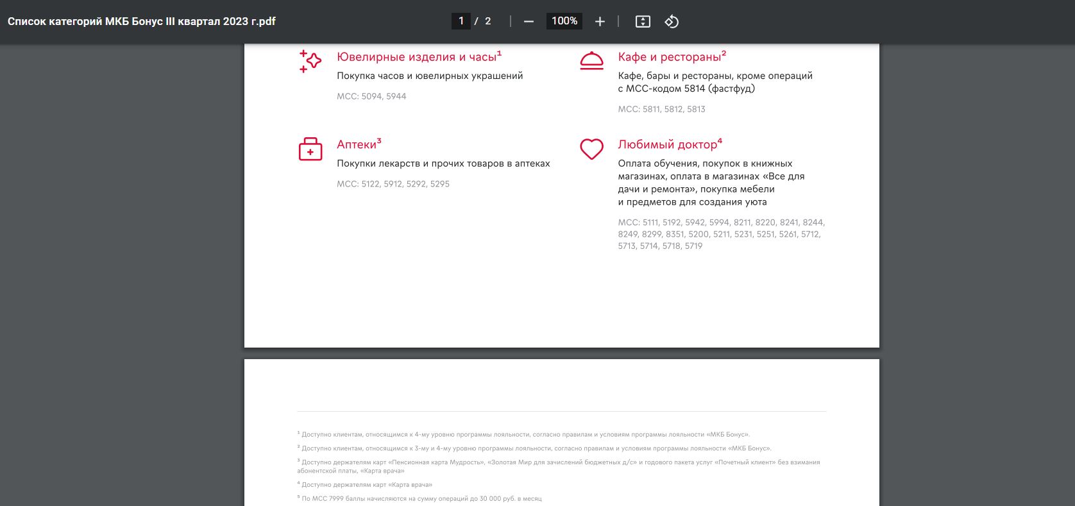1075x506 pixels.
Task: Click the PDF file title in toolbar
Action: pyautogui.click(x=142, y=21)
